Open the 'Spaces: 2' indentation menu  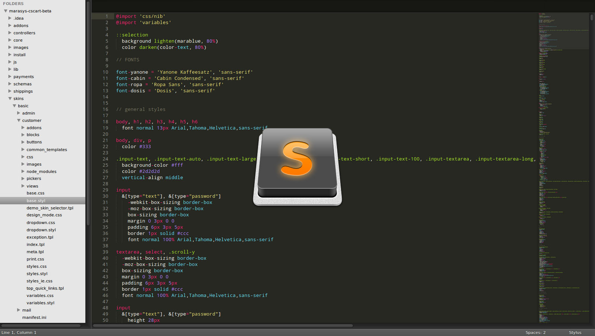coord(535,333)
